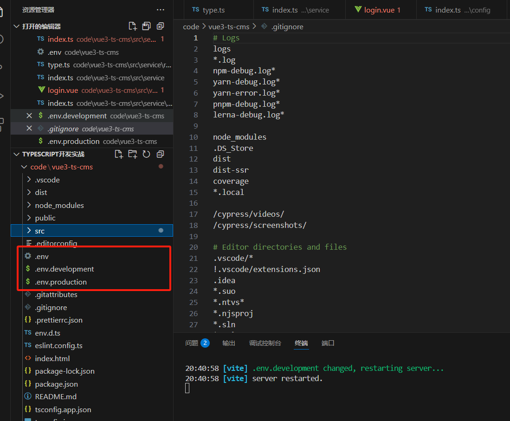This screenshot has width=510, height=421.
Task: Collapse all folders icon in TYPESCRIPT section
Action: [161, 154]
